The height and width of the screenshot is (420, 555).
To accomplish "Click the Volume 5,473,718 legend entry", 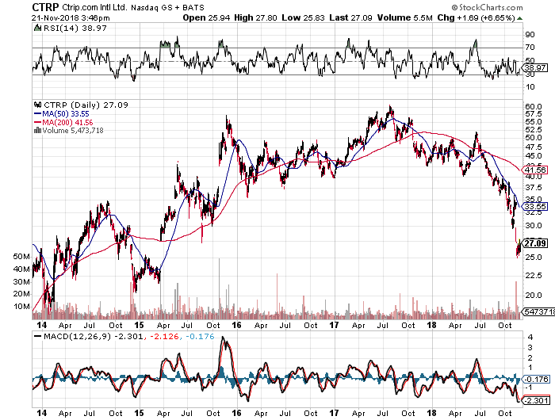I will tap(73, 131).
